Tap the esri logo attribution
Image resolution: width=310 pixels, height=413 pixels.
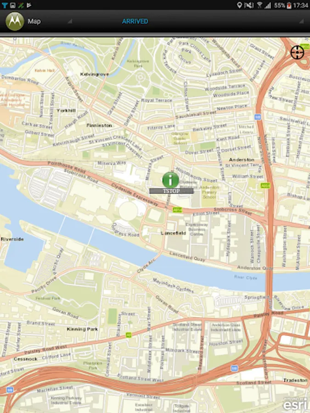(295, 404)
